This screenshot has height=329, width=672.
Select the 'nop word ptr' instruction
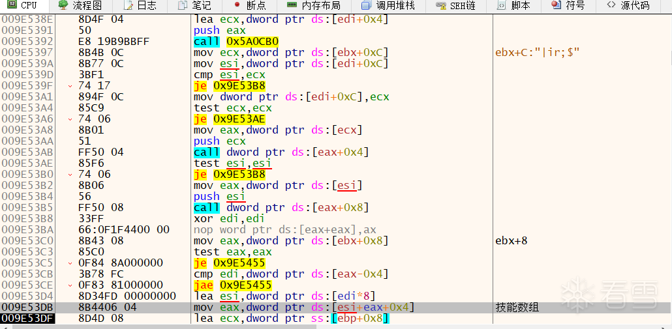284,230
